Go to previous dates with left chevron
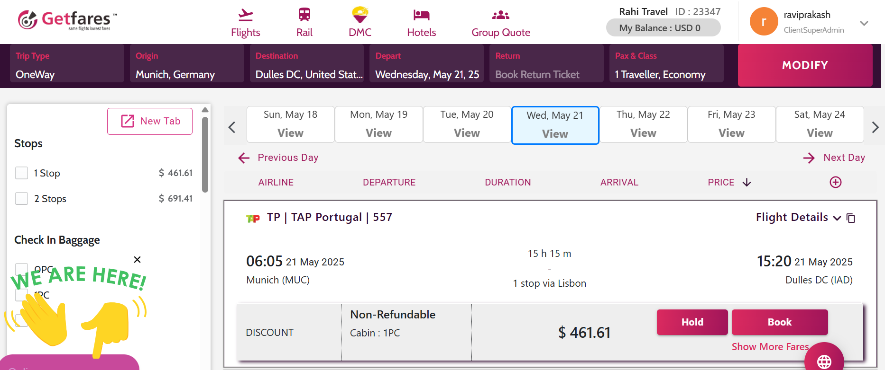 (232, 127)
